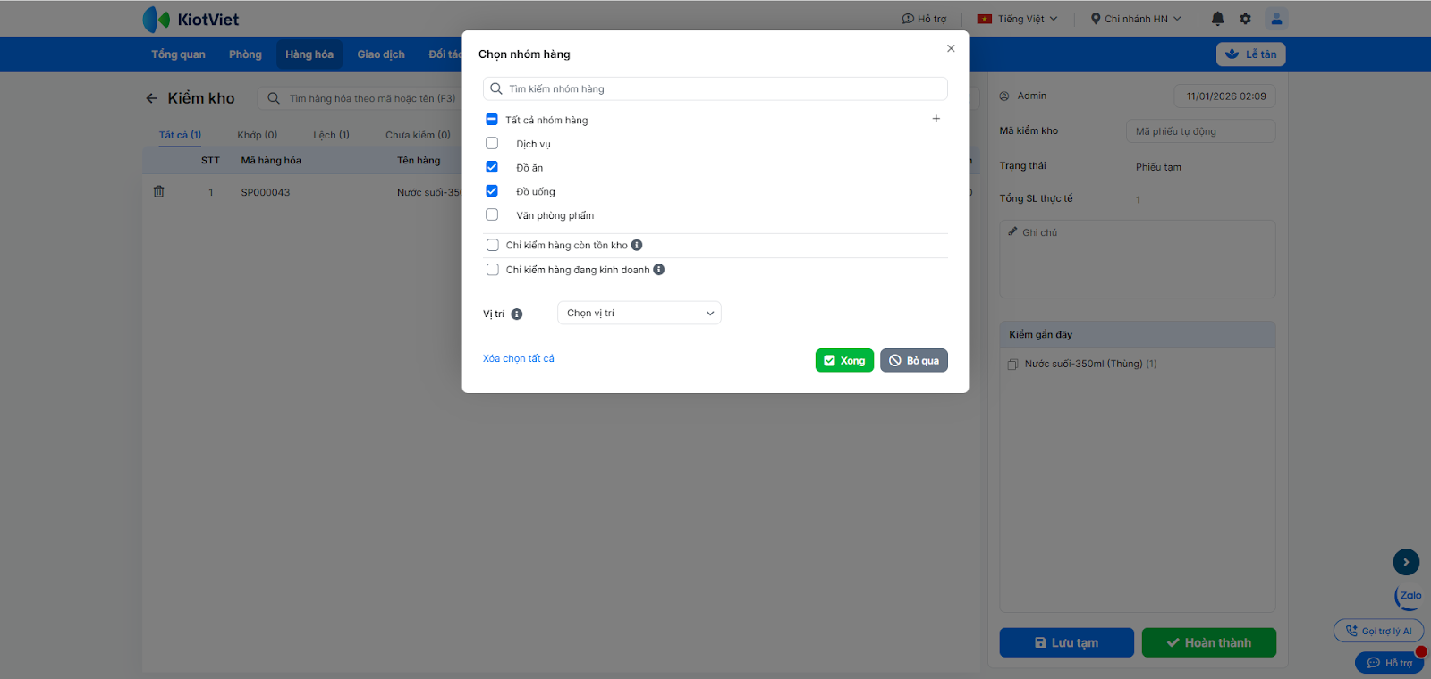Viewport: 1431px width, 679px height.
Task: Click the Mã hàng hóa column header
Action: pos(271,161)
